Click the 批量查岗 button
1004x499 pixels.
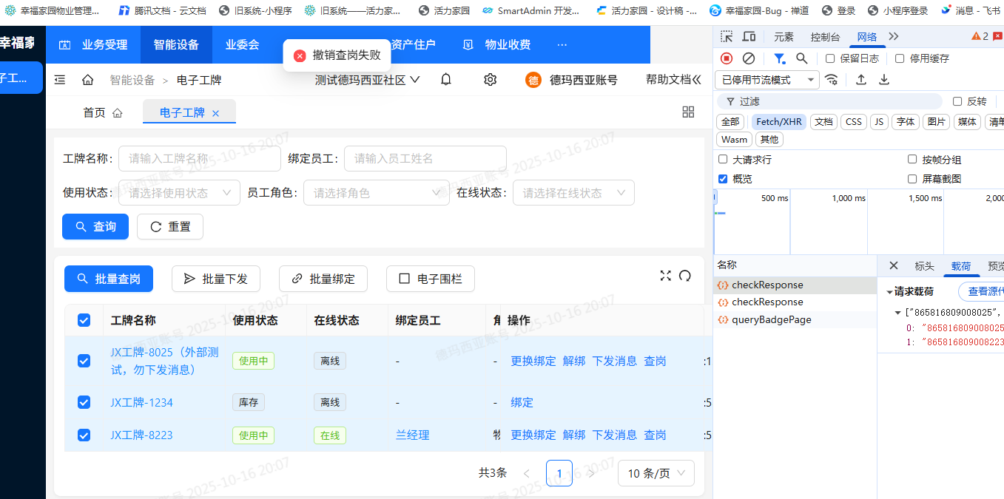pos(109,279)
